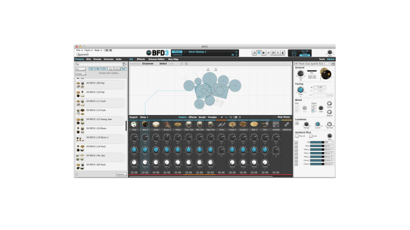
Task: Select the Snare drum icon in the mixer
Action: tap(156, 125)
